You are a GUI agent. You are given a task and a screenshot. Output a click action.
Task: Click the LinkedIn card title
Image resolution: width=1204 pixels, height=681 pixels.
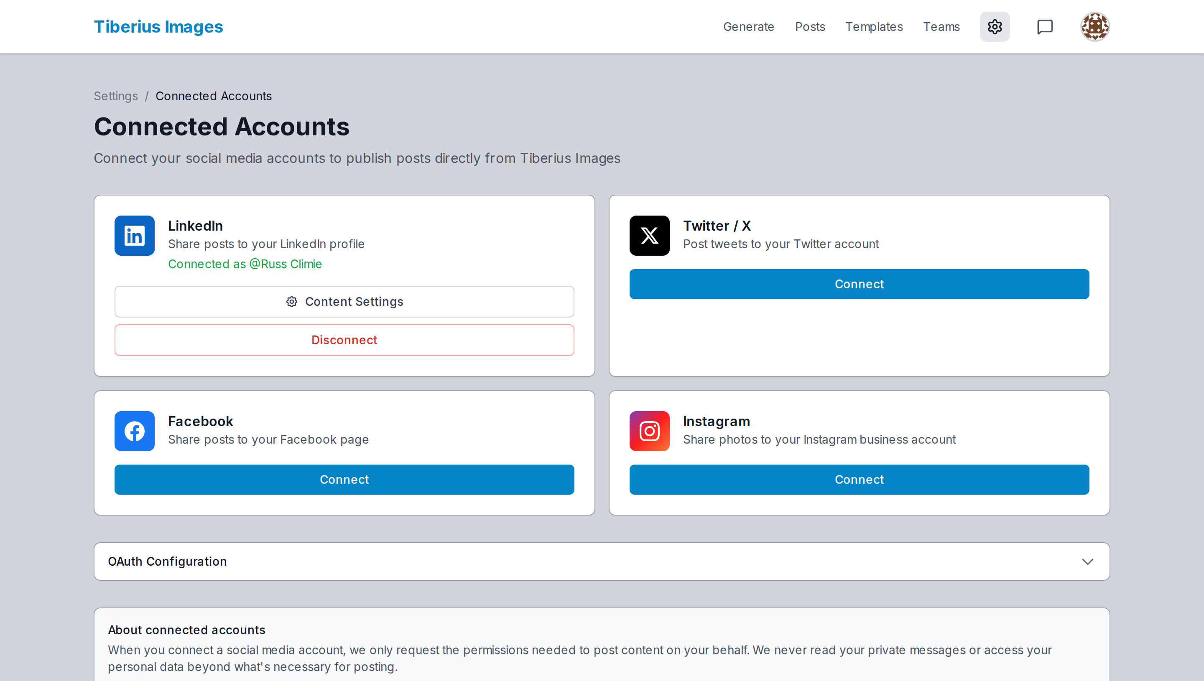click(x=195, y=226)
